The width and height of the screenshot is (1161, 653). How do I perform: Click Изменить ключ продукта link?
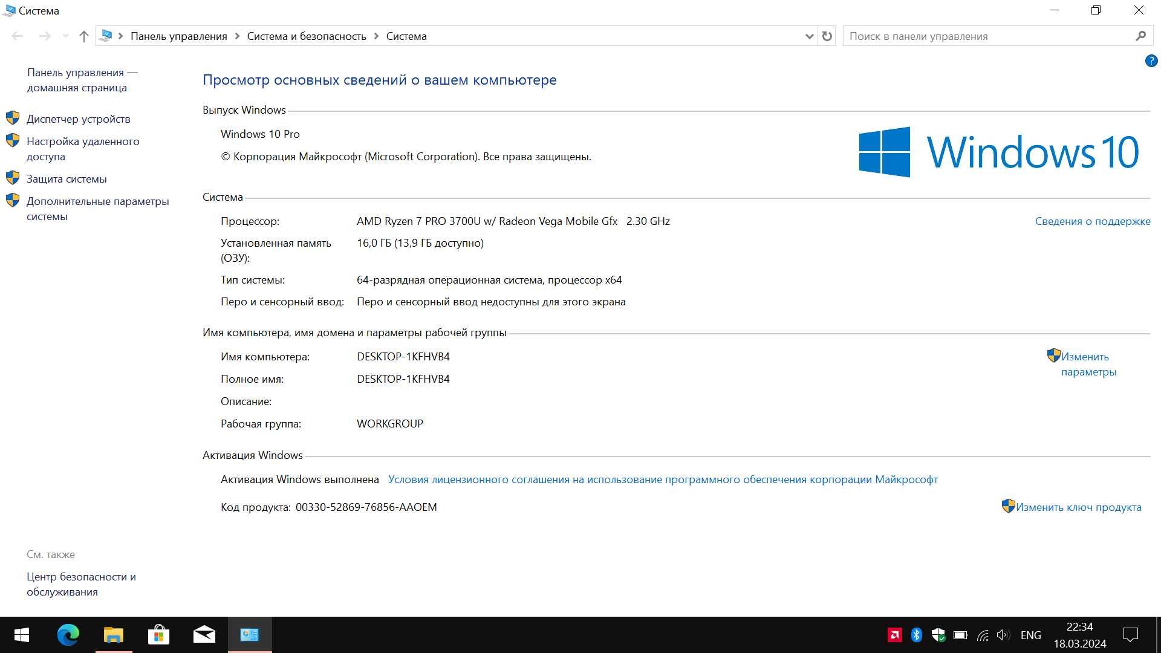coord(1079,507)
